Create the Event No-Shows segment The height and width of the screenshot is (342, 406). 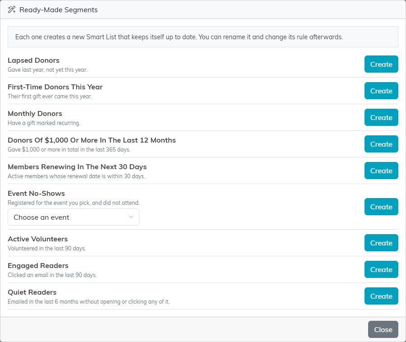coord(381,207)
